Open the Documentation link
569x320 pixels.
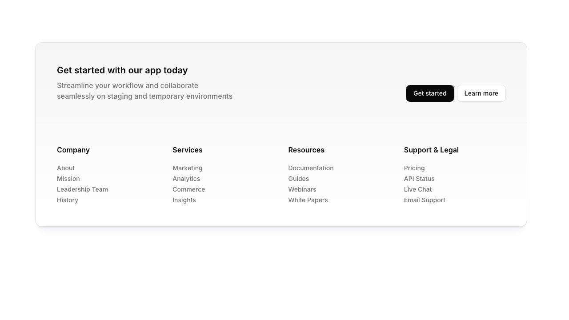coord(311,168)
